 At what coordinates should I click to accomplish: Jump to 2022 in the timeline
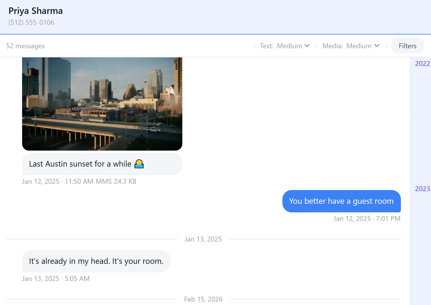(422, 64)
